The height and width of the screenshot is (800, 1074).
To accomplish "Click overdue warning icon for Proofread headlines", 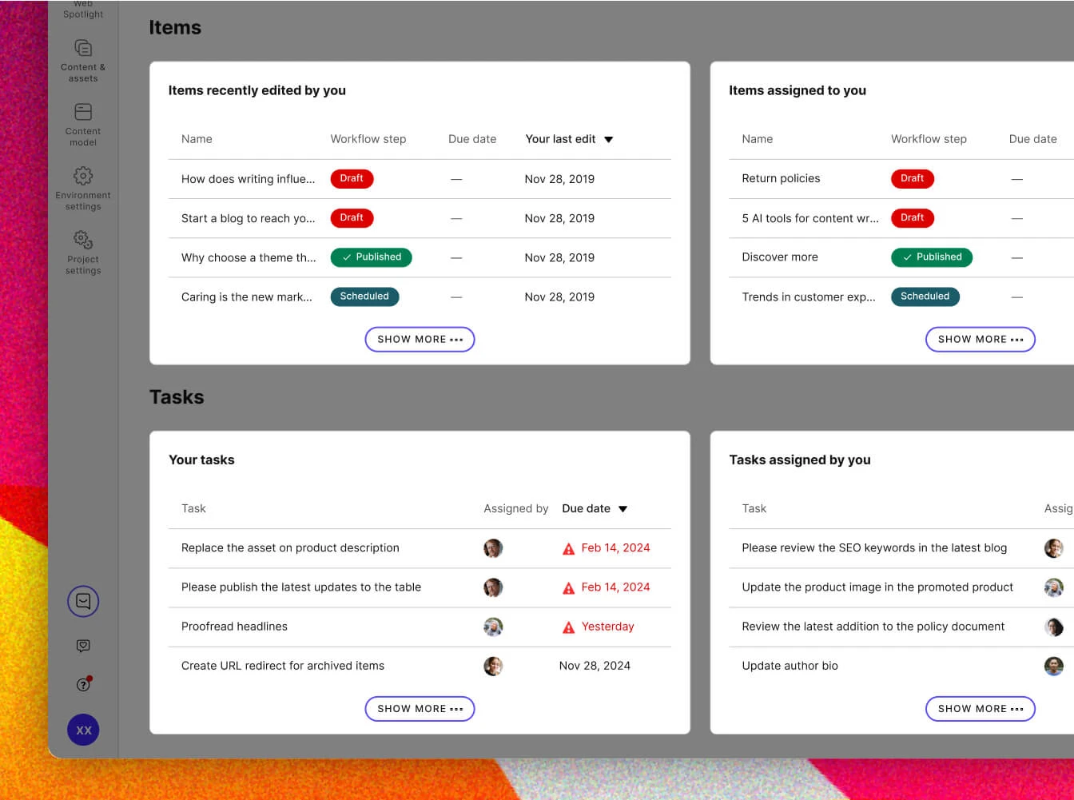I will pyautogui.click(x=568, y=627).
